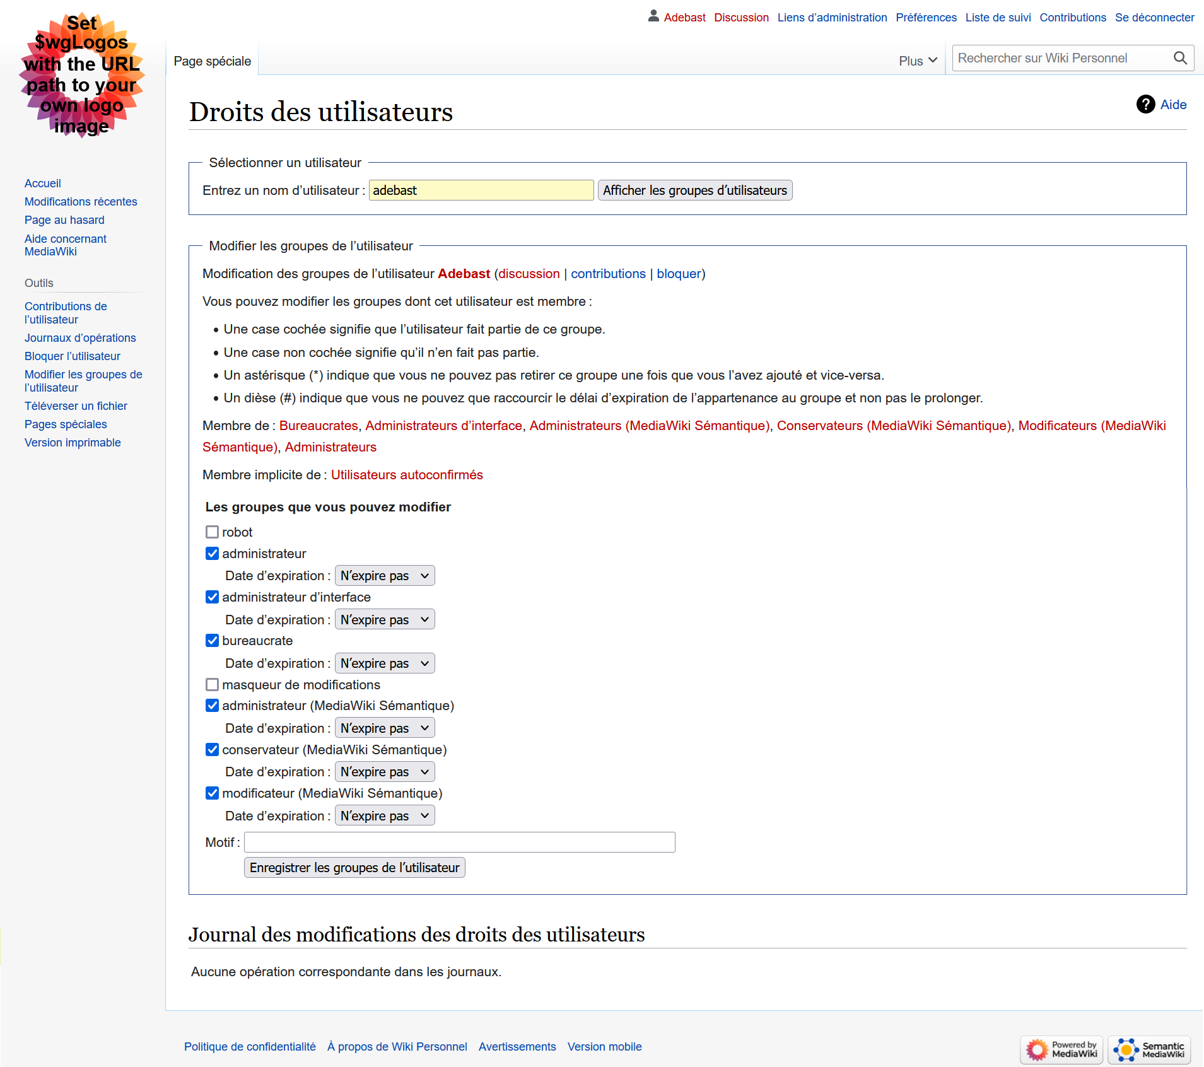Uncheck administrateur (MediaWiki Sémantique) checkbox
The height and width of the screenshot is (1067, 1204).
click(213, 705)
